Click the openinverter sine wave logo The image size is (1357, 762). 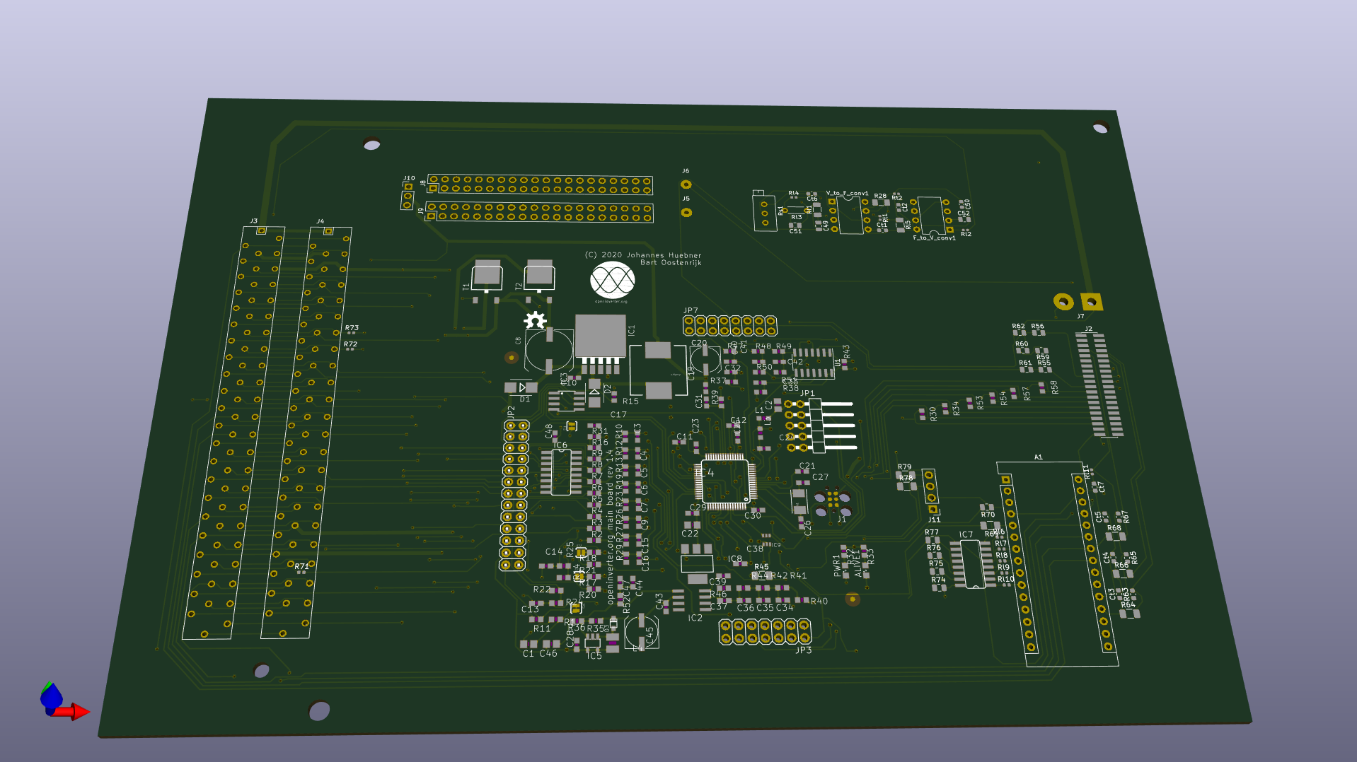(612, 281)
